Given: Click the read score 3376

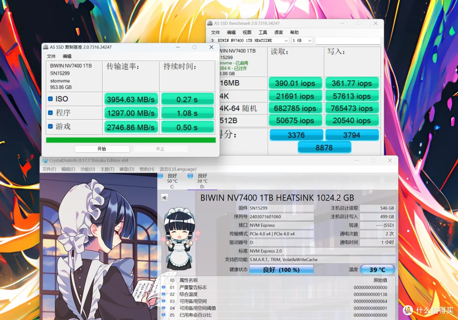Looking at the screenshot, I should [296, 135].
